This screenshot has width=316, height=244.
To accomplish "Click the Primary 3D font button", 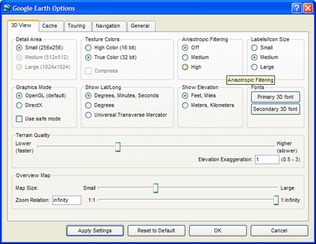I will [276, 97].
